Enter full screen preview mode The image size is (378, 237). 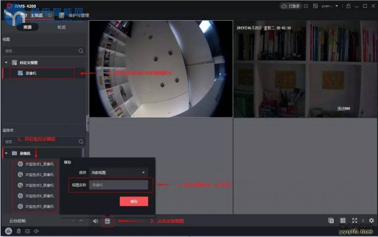(x=354, y=220)
